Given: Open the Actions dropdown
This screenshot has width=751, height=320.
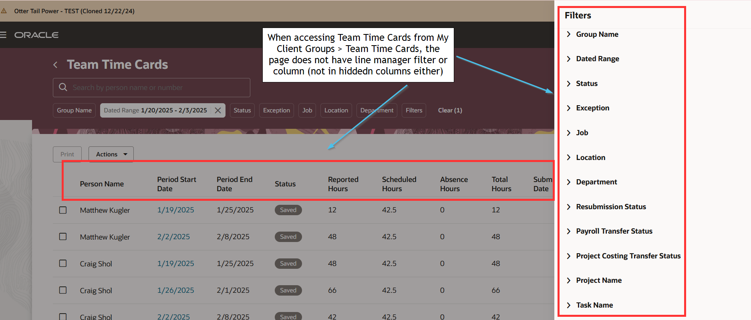Looking at the screenshot, I should pyautogui.click(x=111, y=154).
